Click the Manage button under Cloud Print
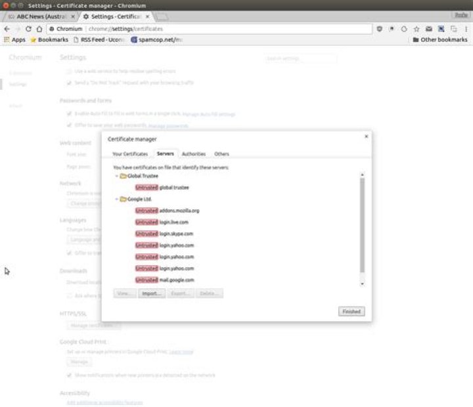473x407 pixels. coord(79,362)
